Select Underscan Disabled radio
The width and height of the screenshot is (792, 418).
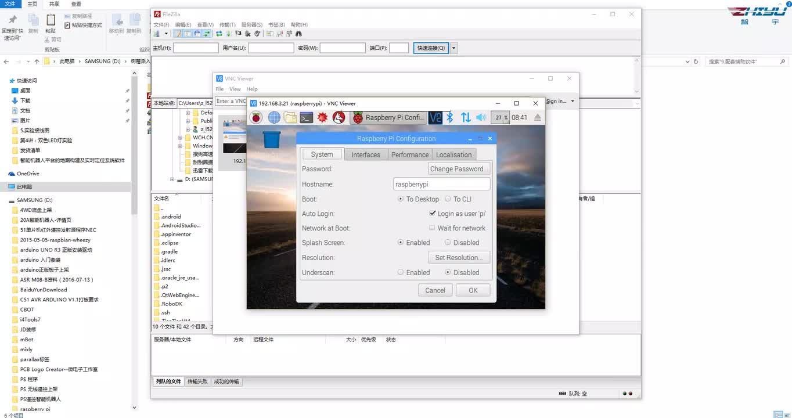coord(448,272)
